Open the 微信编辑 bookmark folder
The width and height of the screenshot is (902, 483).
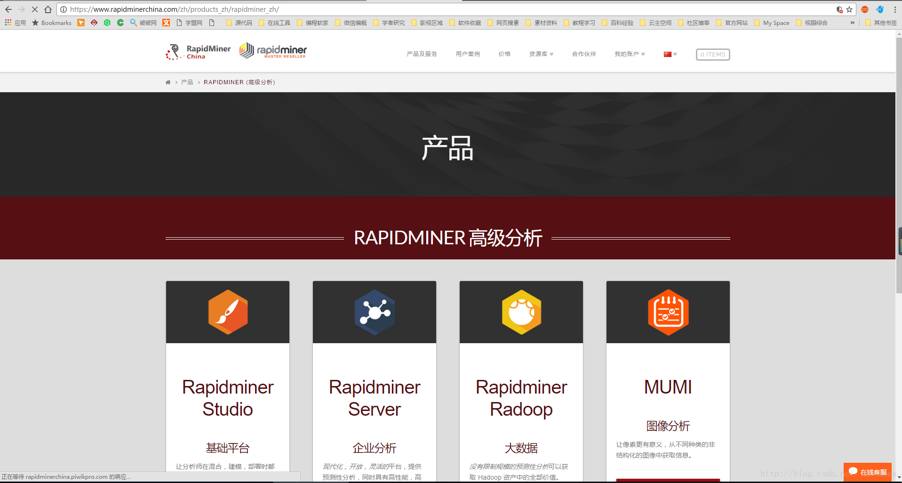[x=351, y=23]
